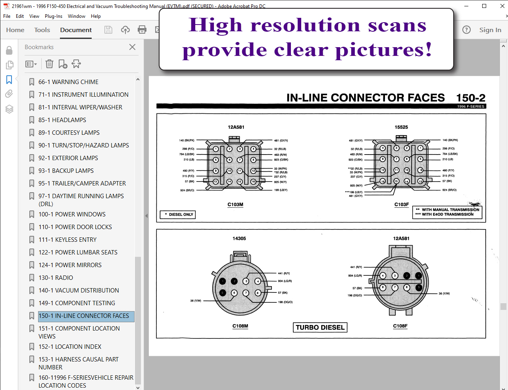Open the Attachments paperclip panel icon
Image resolution: width=508 pixels, height=390 pixels.
(x=9, y=94)
